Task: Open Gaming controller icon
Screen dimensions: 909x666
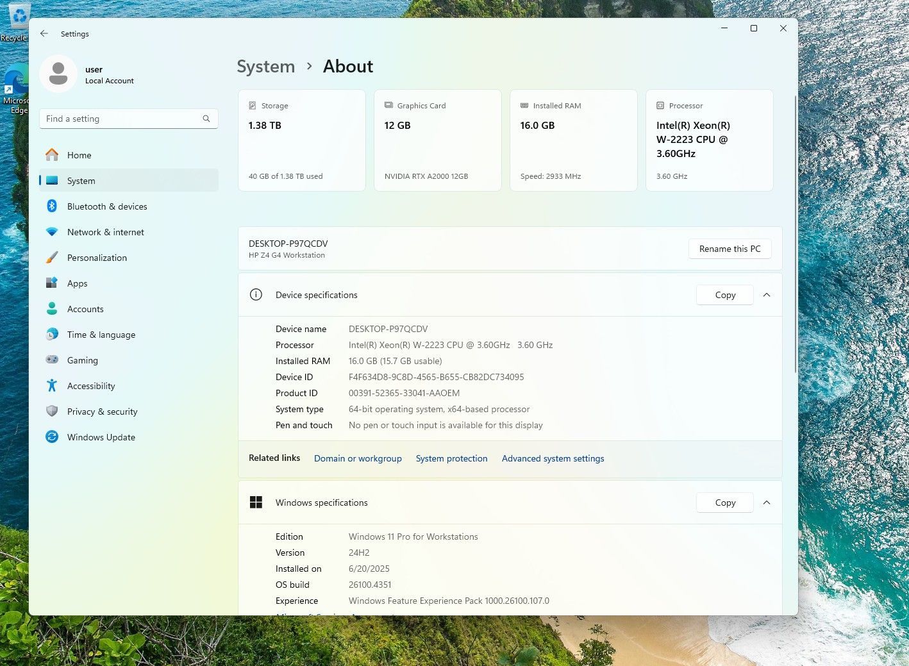Action: tap(52, 360)
